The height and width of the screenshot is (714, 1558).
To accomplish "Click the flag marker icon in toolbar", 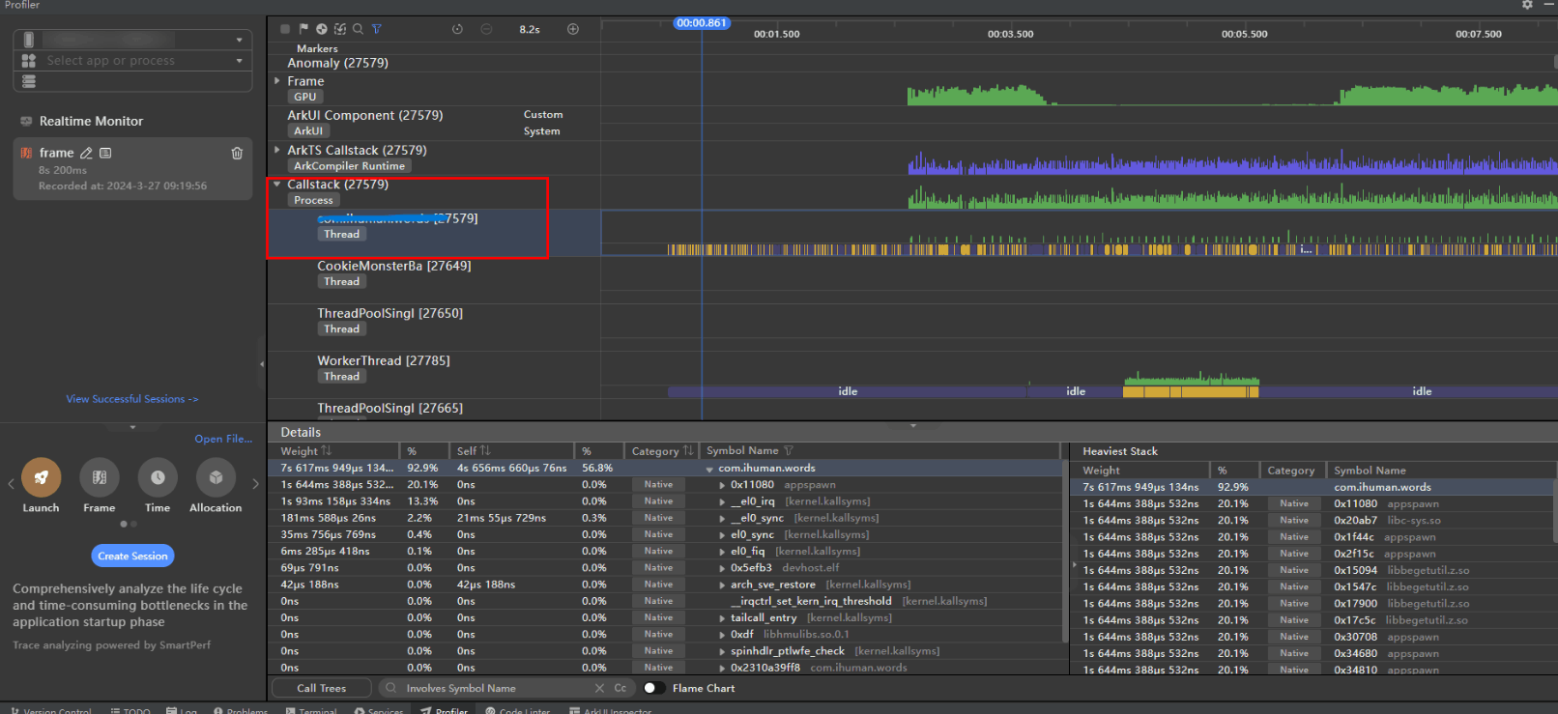I will [x=303, y=29].
